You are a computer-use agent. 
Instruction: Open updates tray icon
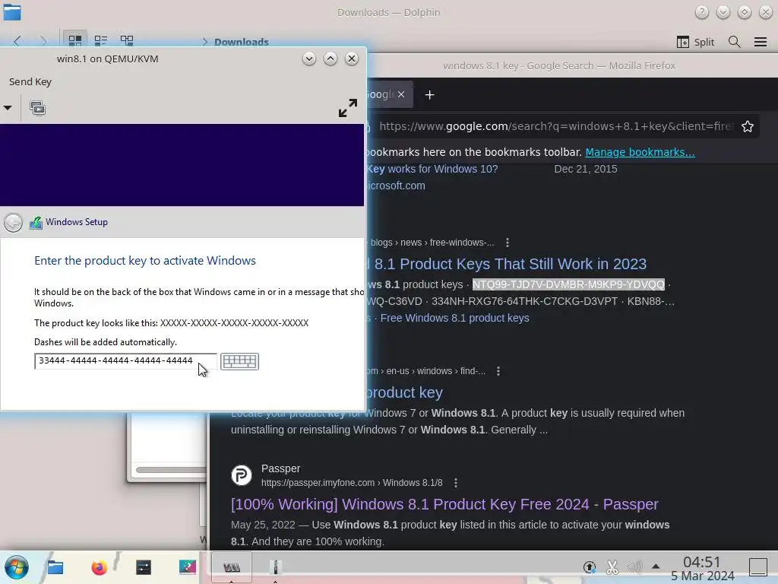(x=589, y=567)
